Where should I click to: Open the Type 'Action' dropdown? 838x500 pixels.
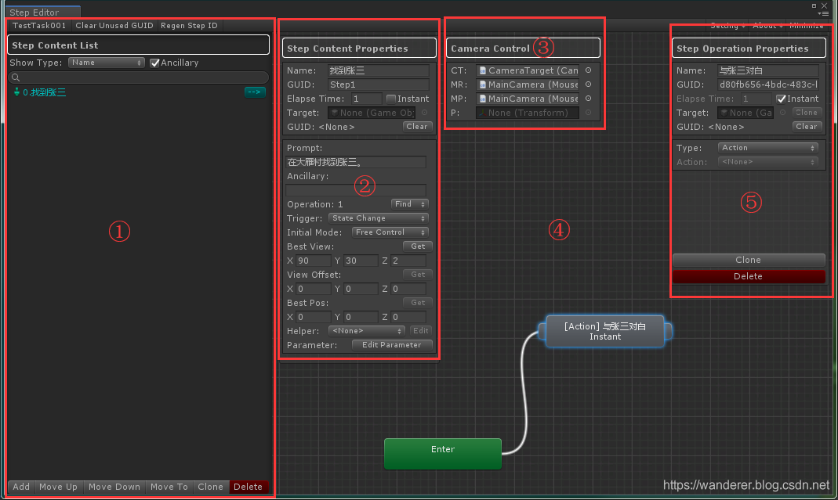tap(767, 147)
